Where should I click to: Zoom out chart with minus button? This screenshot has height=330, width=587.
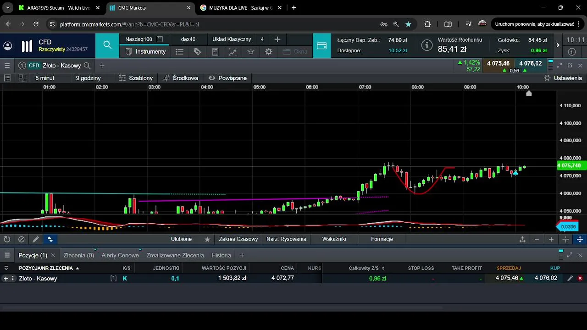pos(537,239)
